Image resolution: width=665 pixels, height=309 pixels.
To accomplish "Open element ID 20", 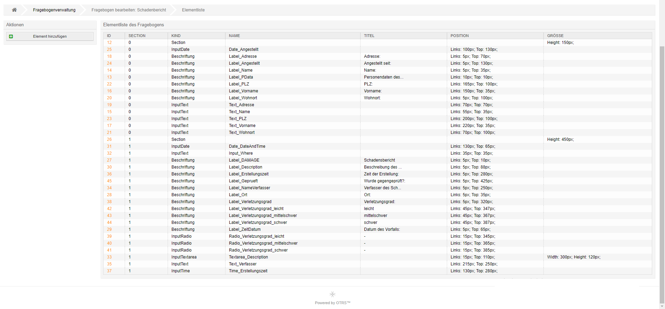I will [x=109, y=98].
